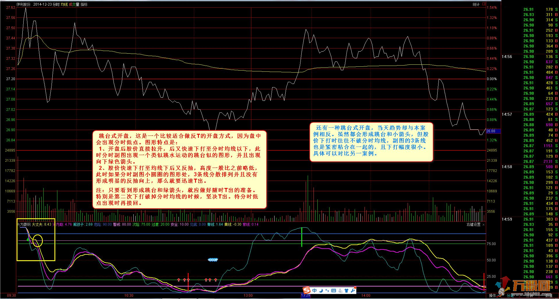Click the 危险: 90.00 indicator value
The width and height of the screenshot is (559, 299).
(103, 224)
